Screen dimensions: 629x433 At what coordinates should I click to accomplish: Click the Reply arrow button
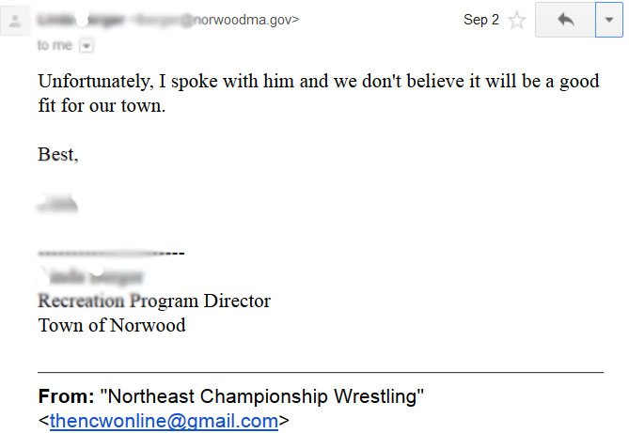click(565, 20)
